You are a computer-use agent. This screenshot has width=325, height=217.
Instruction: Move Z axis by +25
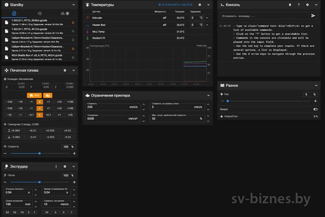[70, 115]
